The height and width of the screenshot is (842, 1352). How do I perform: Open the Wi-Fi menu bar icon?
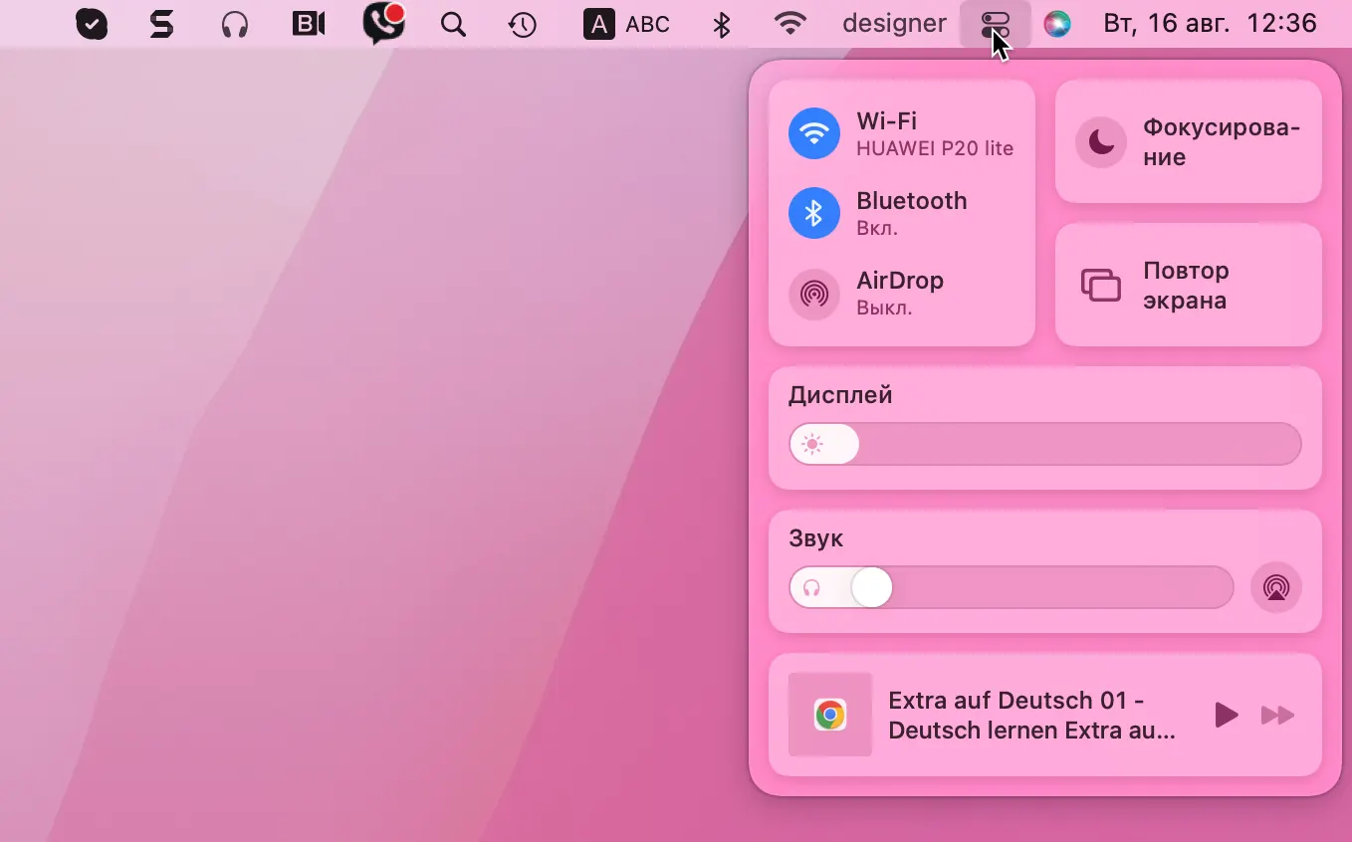click(x=790, y=24)
